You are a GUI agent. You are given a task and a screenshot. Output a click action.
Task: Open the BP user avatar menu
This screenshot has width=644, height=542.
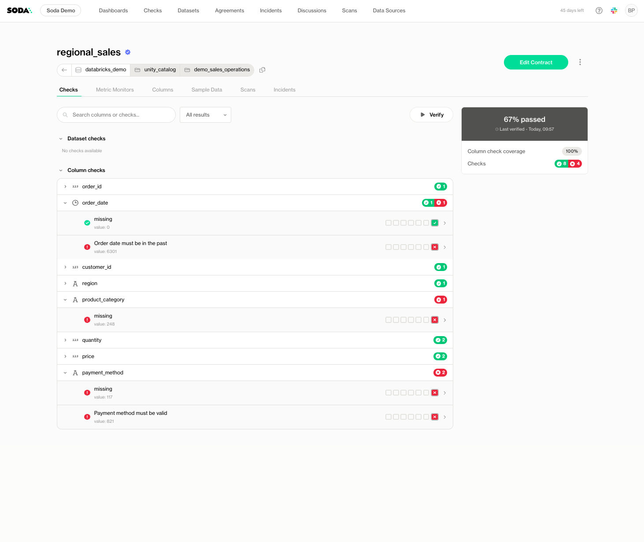631,11
